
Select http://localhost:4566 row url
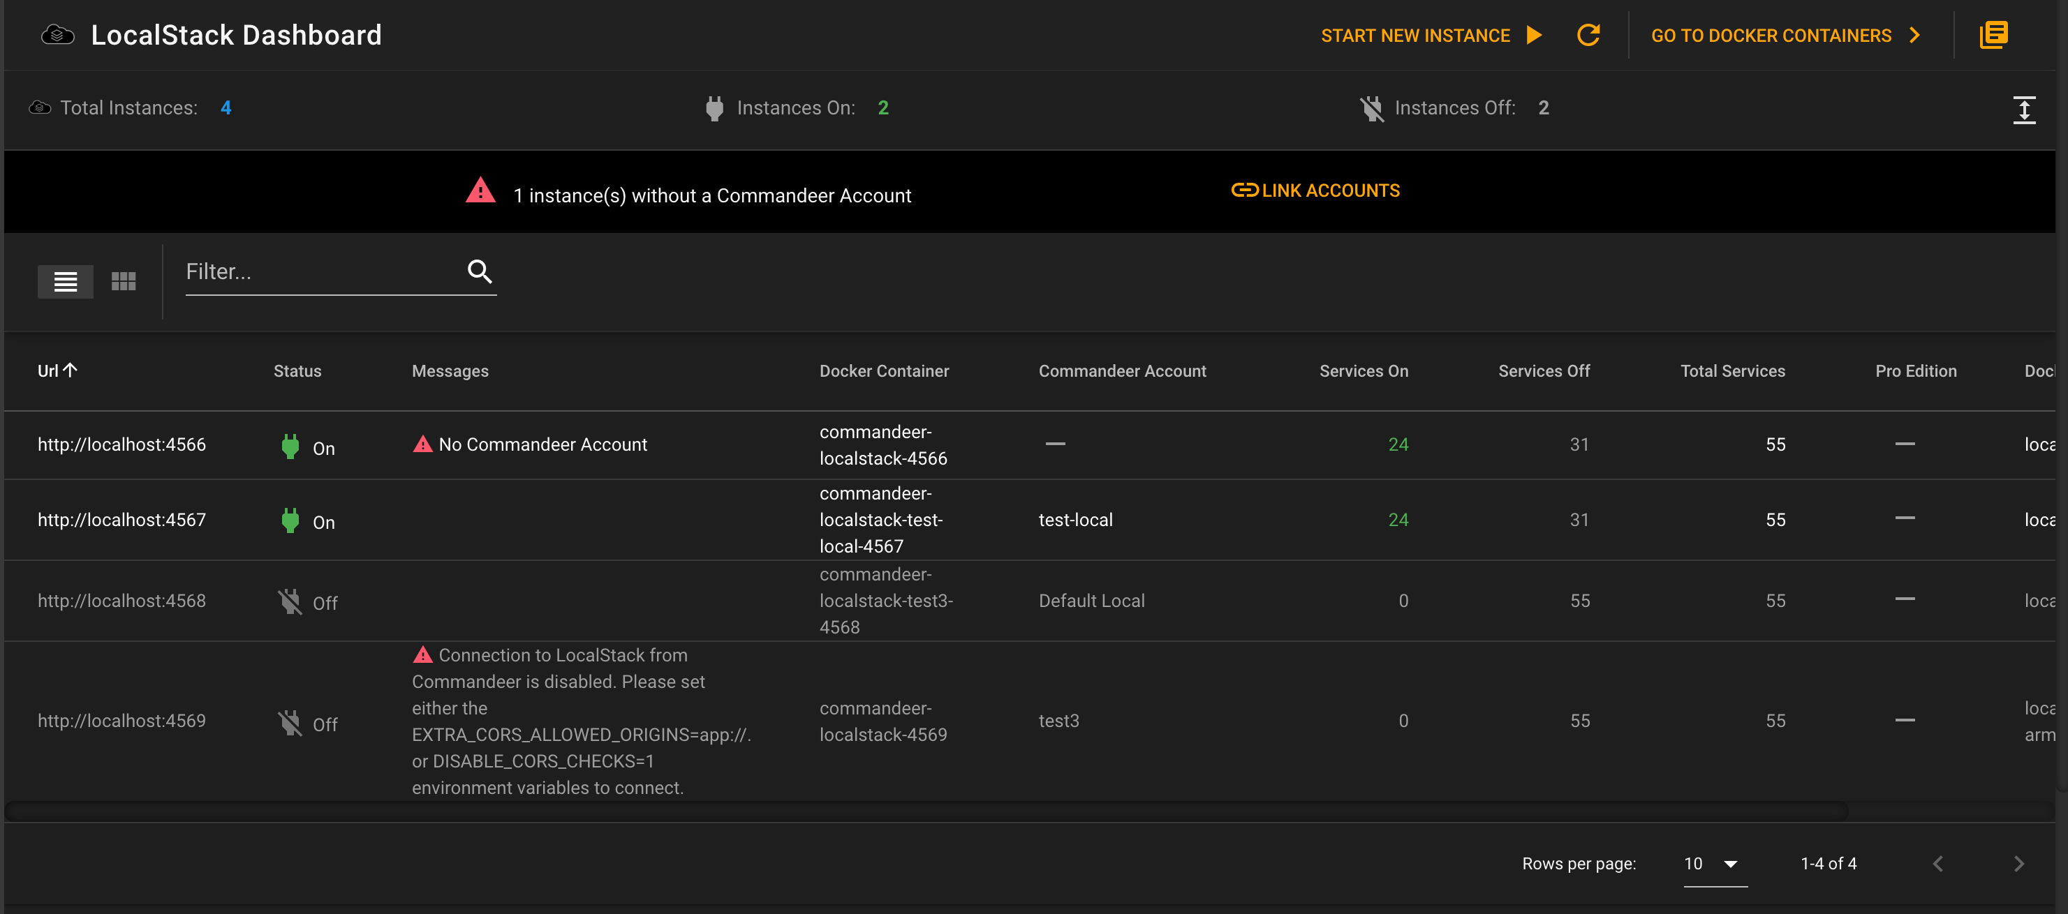(x=122, y=444)
